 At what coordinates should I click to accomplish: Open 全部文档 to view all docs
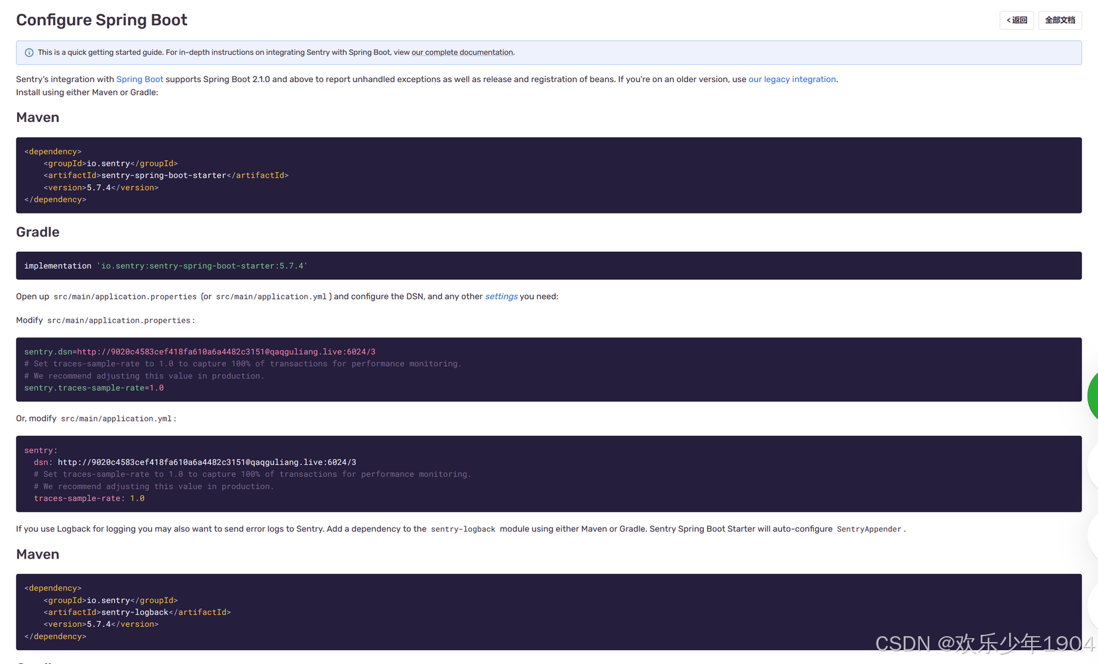tap(1060, 21)
